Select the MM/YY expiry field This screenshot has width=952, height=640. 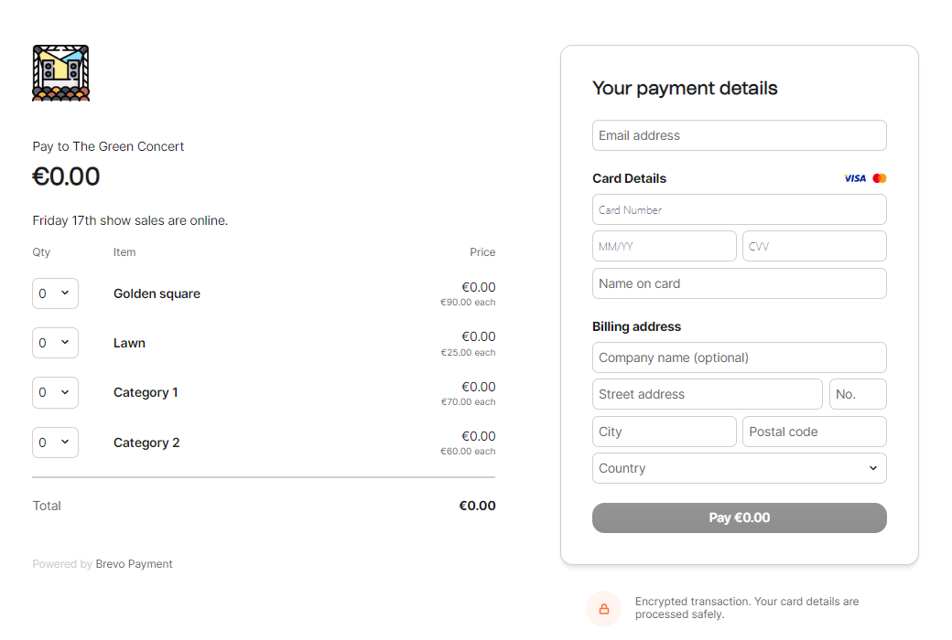(x=664, y=246)
